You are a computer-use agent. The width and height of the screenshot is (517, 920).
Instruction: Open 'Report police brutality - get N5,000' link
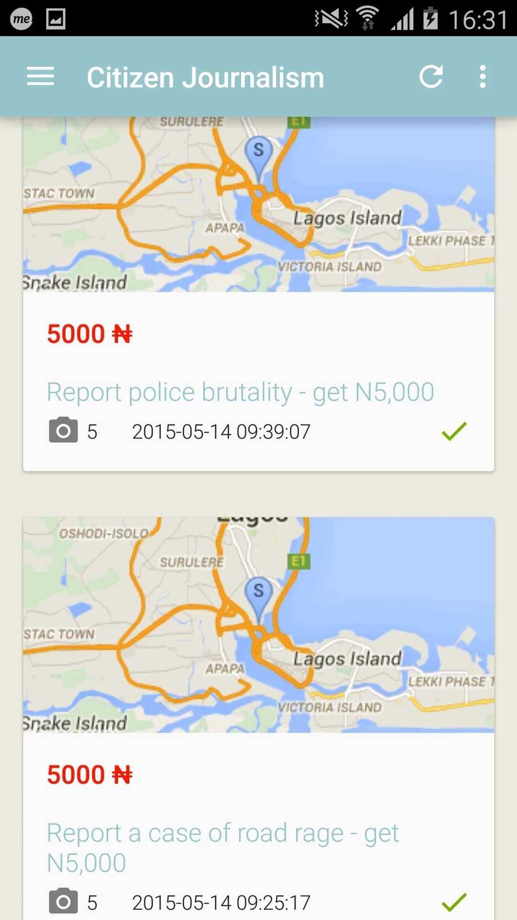pos(240,392)
